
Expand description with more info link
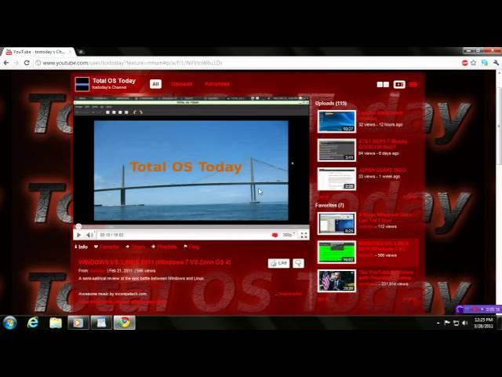pos(290,294)
